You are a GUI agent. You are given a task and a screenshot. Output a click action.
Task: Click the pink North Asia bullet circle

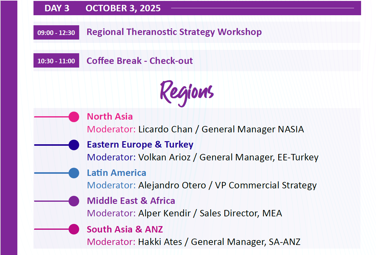point(74,117)
